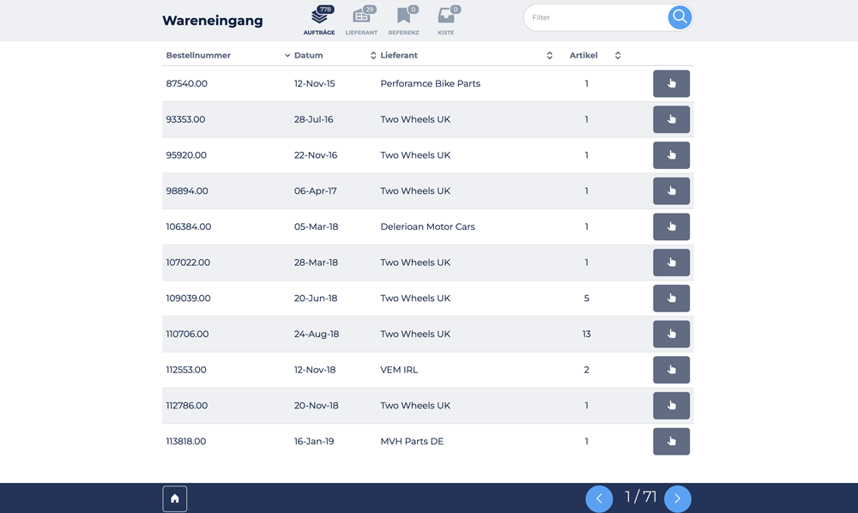Switch to the Lieferant tab
Viewport: 858px width, 513px height.
click(x=361, y=21)
